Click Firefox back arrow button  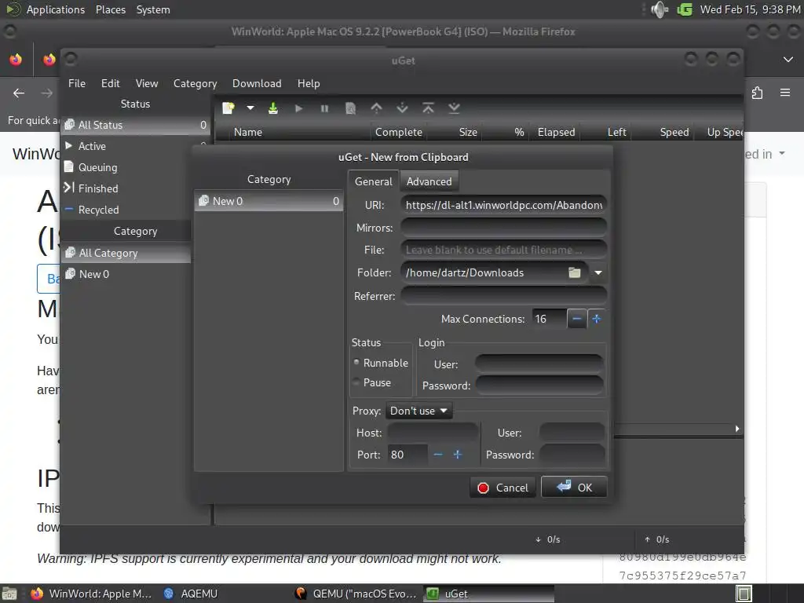pos(19,93)
